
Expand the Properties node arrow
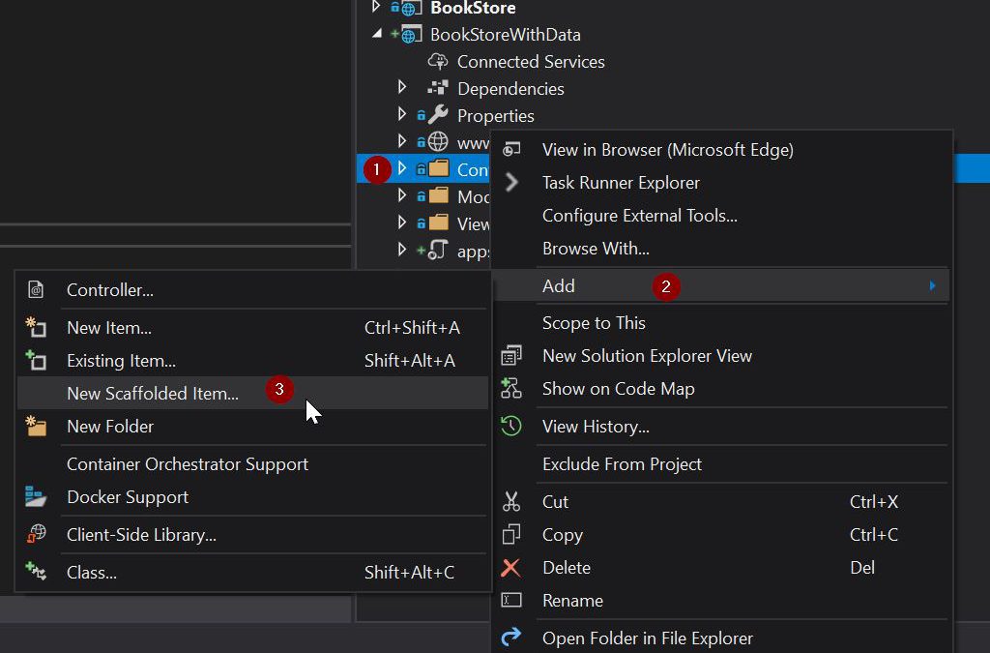403,115
